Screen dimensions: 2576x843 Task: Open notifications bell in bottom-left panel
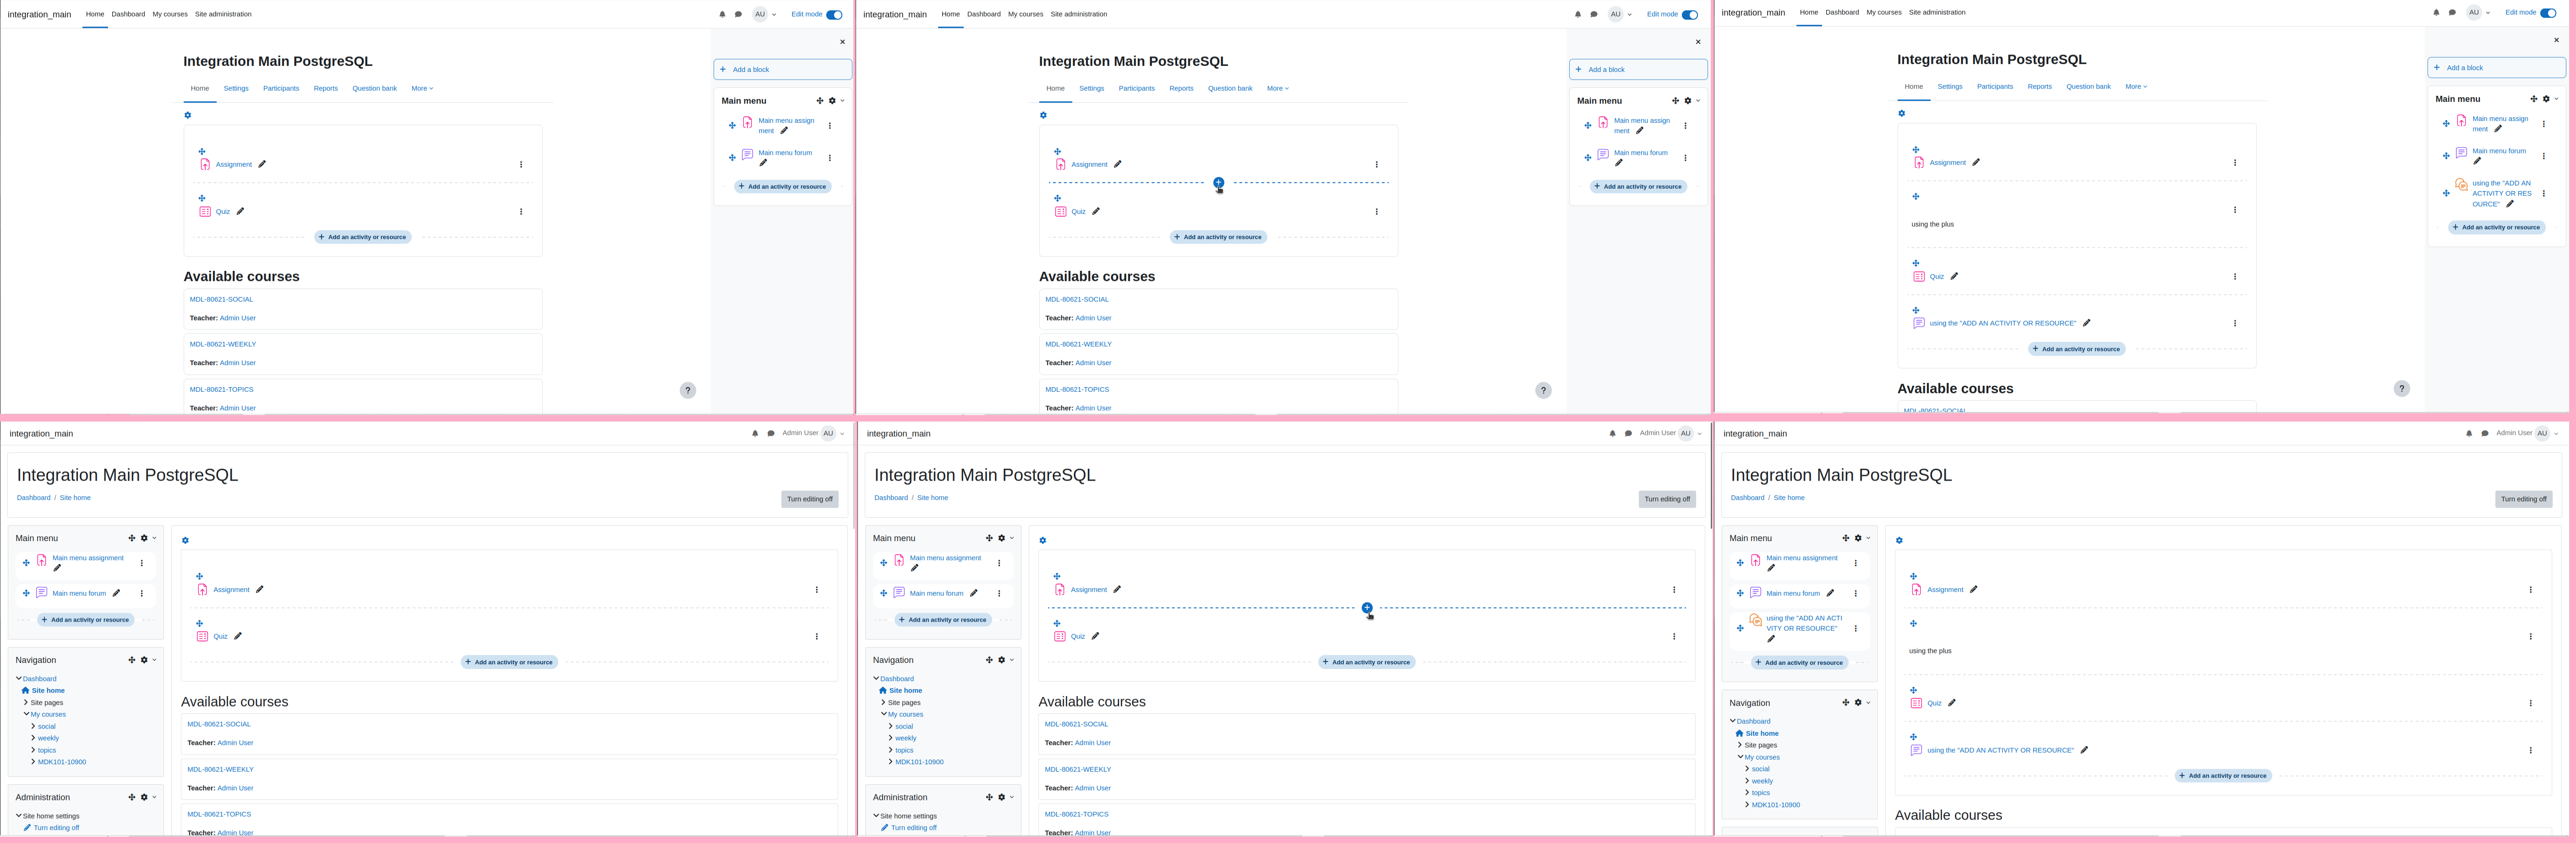click(x=755, y=434)
